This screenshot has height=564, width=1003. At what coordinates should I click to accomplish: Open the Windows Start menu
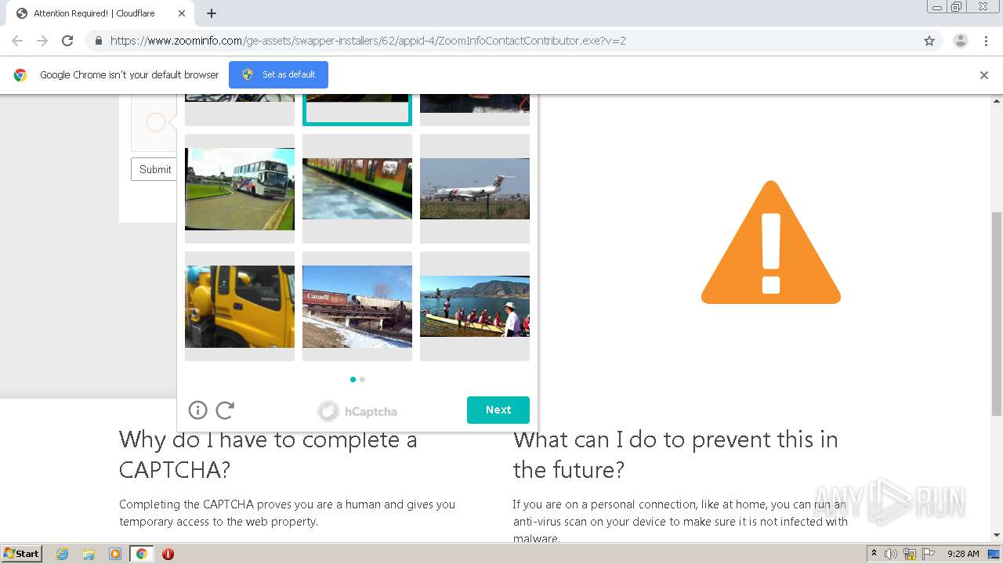pyautogui.click(x=22, y=553)
